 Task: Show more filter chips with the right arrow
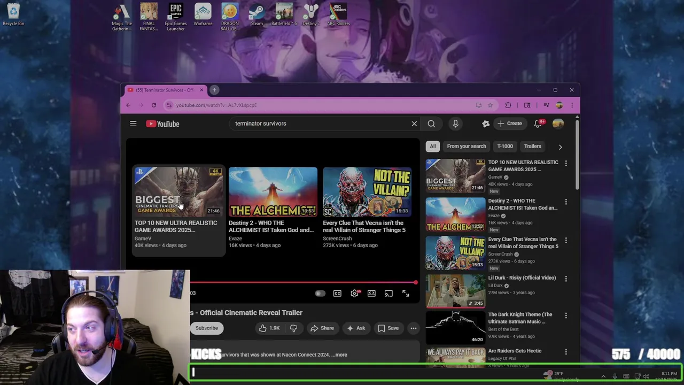click(560, 147)
